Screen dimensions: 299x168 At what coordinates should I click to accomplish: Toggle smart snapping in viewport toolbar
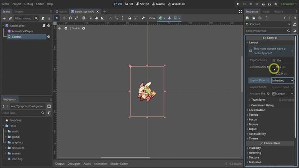(x=110, y=18)
